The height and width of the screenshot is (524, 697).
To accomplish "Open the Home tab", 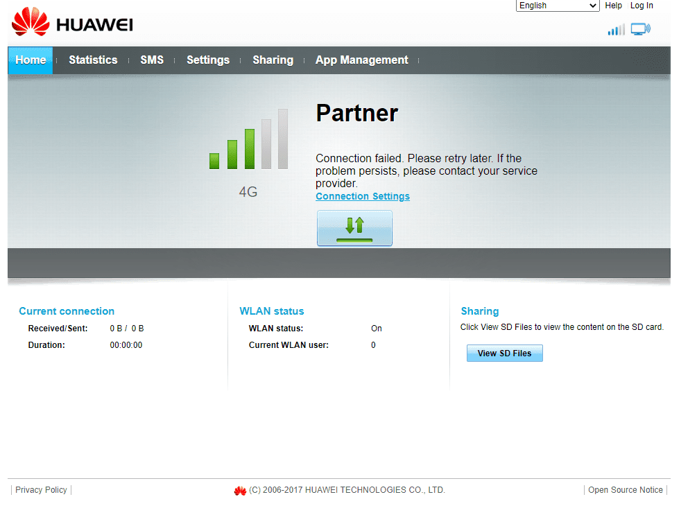I will pos(31,60).
